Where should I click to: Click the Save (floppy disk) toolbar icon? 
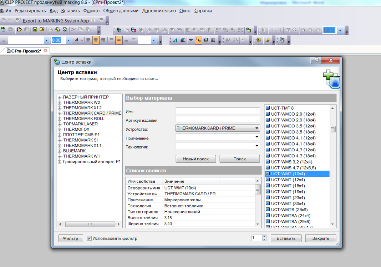pyautogui.click(x=35, y=29)
